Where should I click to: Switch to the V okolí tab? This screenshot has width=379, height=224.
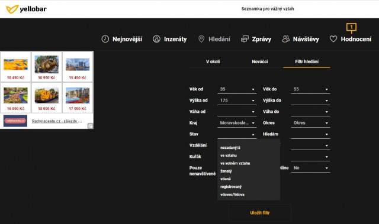coord(213,61)
